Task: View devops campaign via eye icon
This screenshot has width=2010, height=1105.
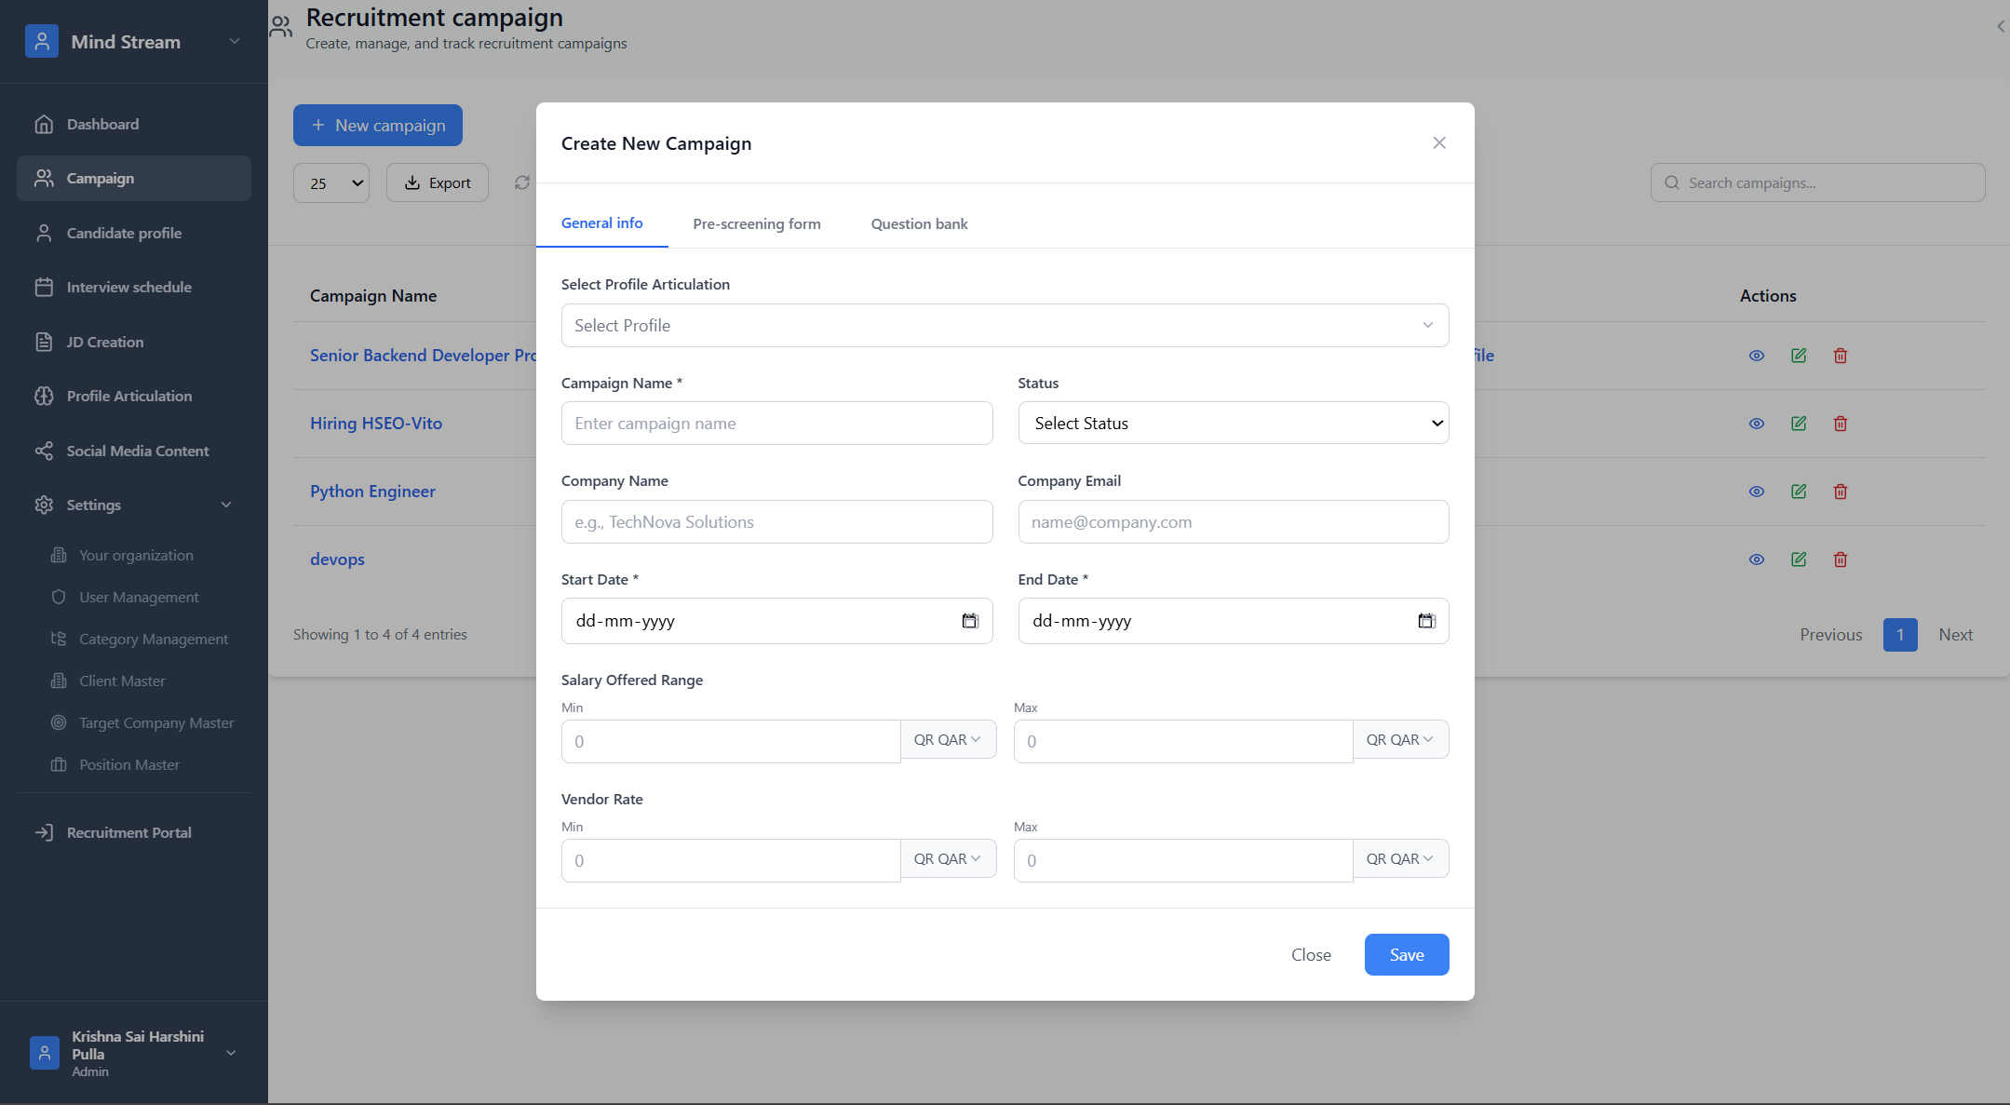Action: (x=1756, y=559)
